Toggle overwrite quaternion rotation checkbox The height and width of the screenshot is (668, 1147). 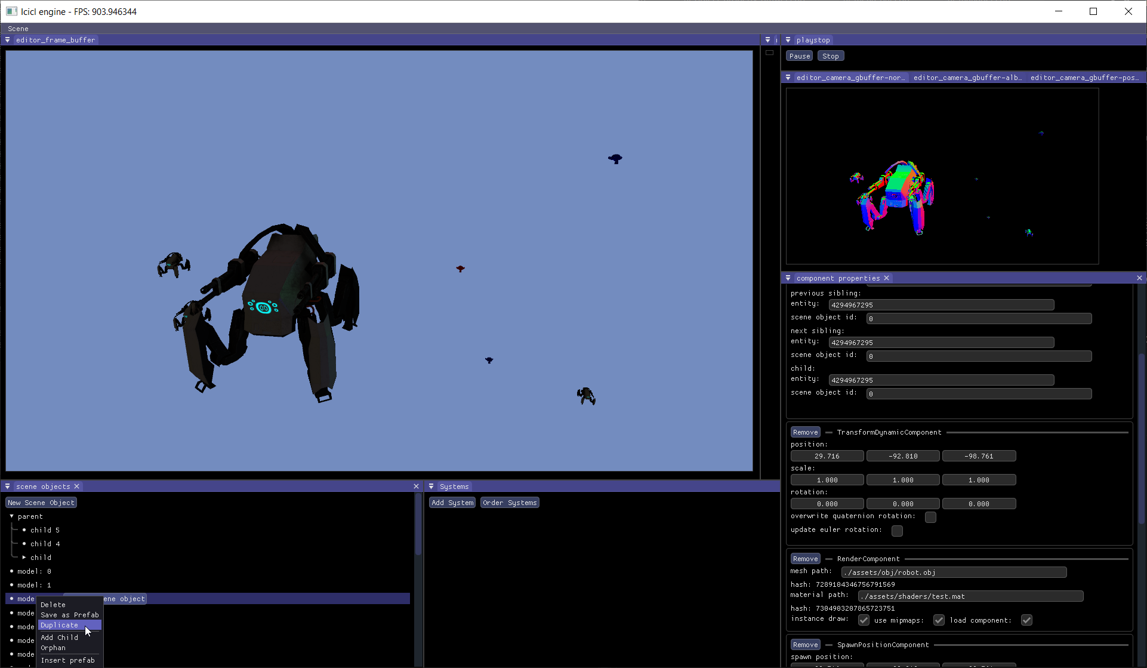coord(930,517)
